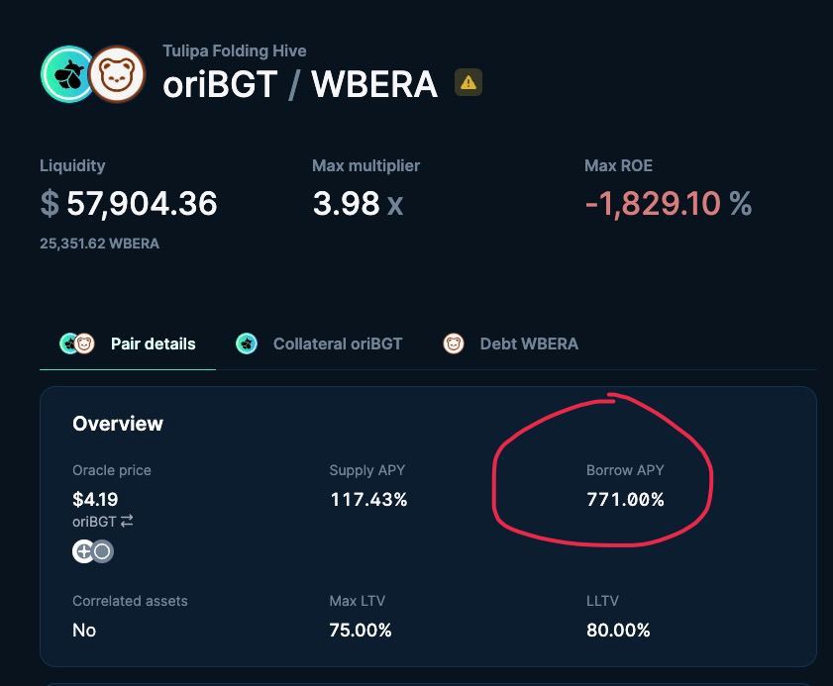Click the Borrow APY label
Viewport: 833px width, 686px height.
coord(625,470)
